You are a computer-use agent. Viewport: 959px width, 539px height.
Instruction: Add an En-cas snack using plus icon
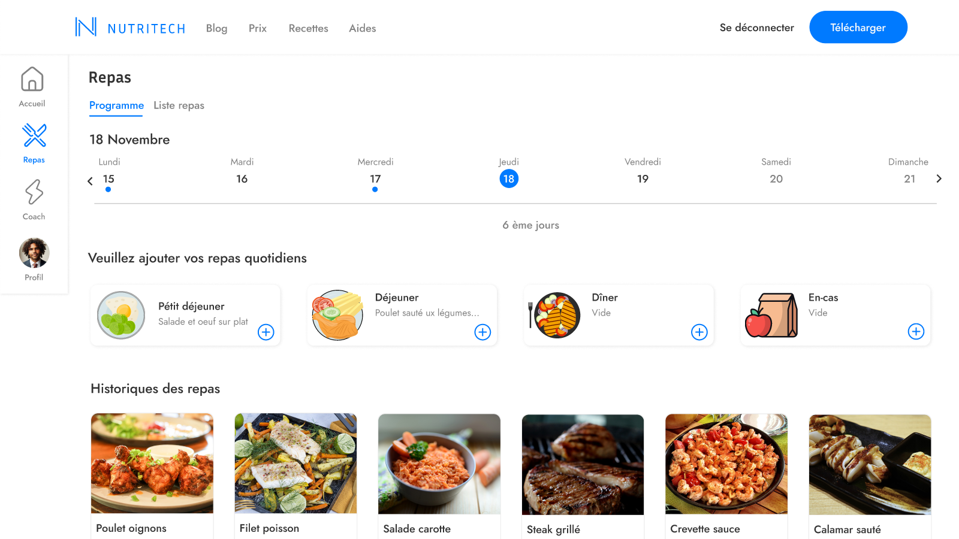(x=916, y=332)
